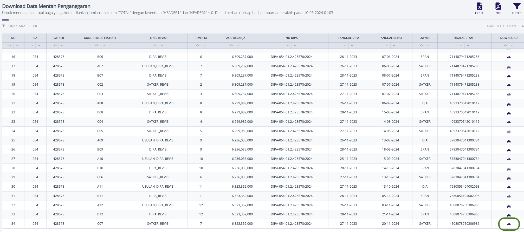Screen dimensions: 524x232
Task: Export table to Excel
Action: 479,8
